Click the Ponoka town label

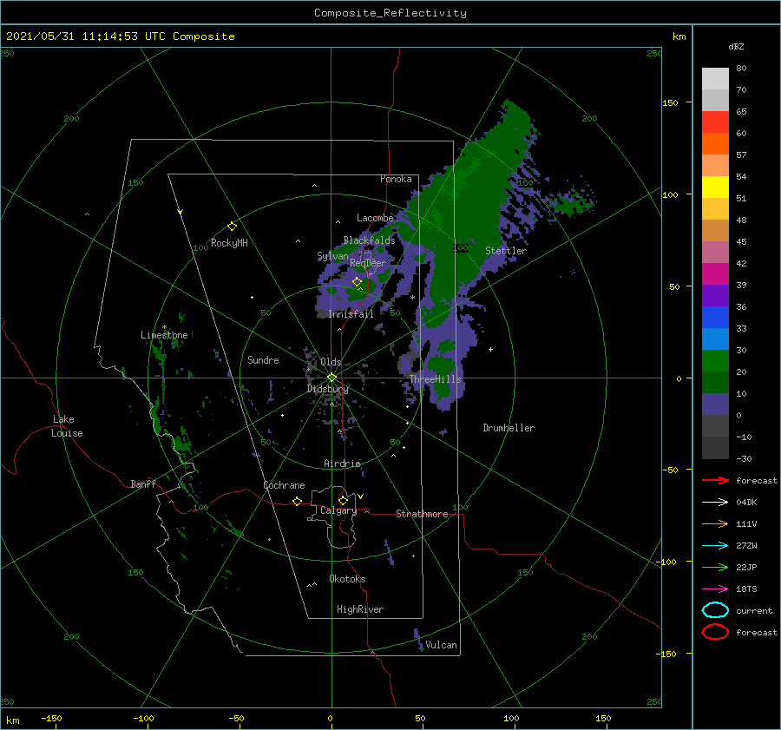[396, 179]
